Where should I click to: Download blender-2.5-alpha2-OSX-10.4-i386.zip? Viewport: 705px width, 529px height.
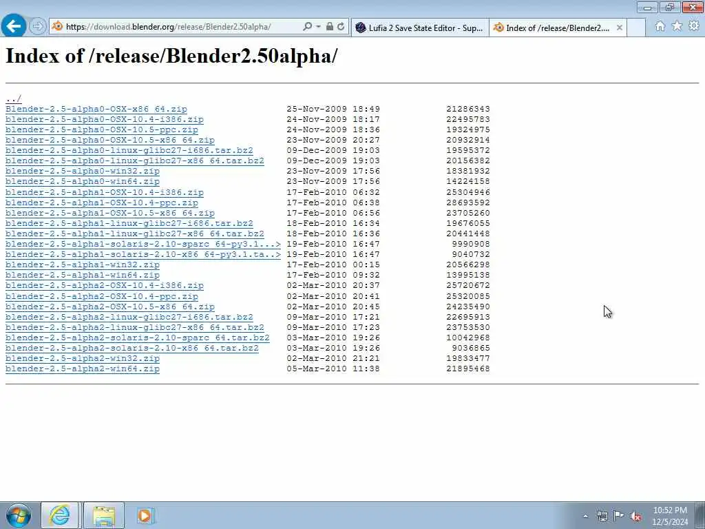(x=105, y=285)
